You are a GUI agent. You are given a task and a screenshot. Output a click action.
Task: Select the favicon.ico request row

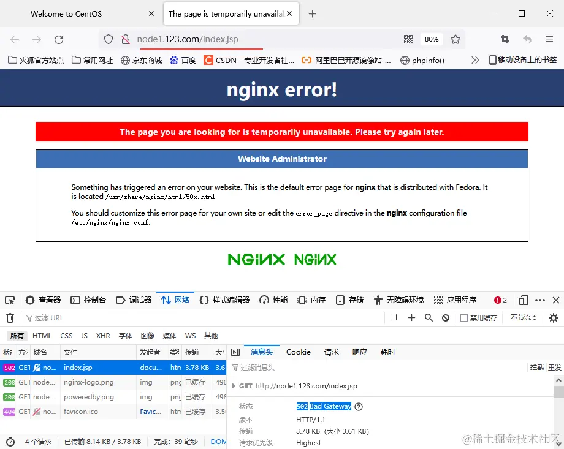[113, 412]
